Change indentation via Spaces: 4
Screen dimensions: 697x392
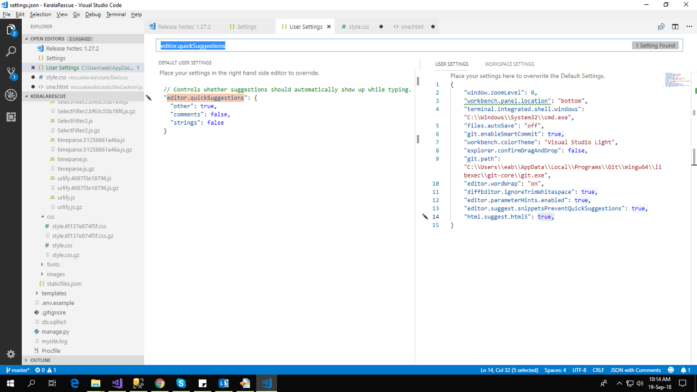click(555, 370)
